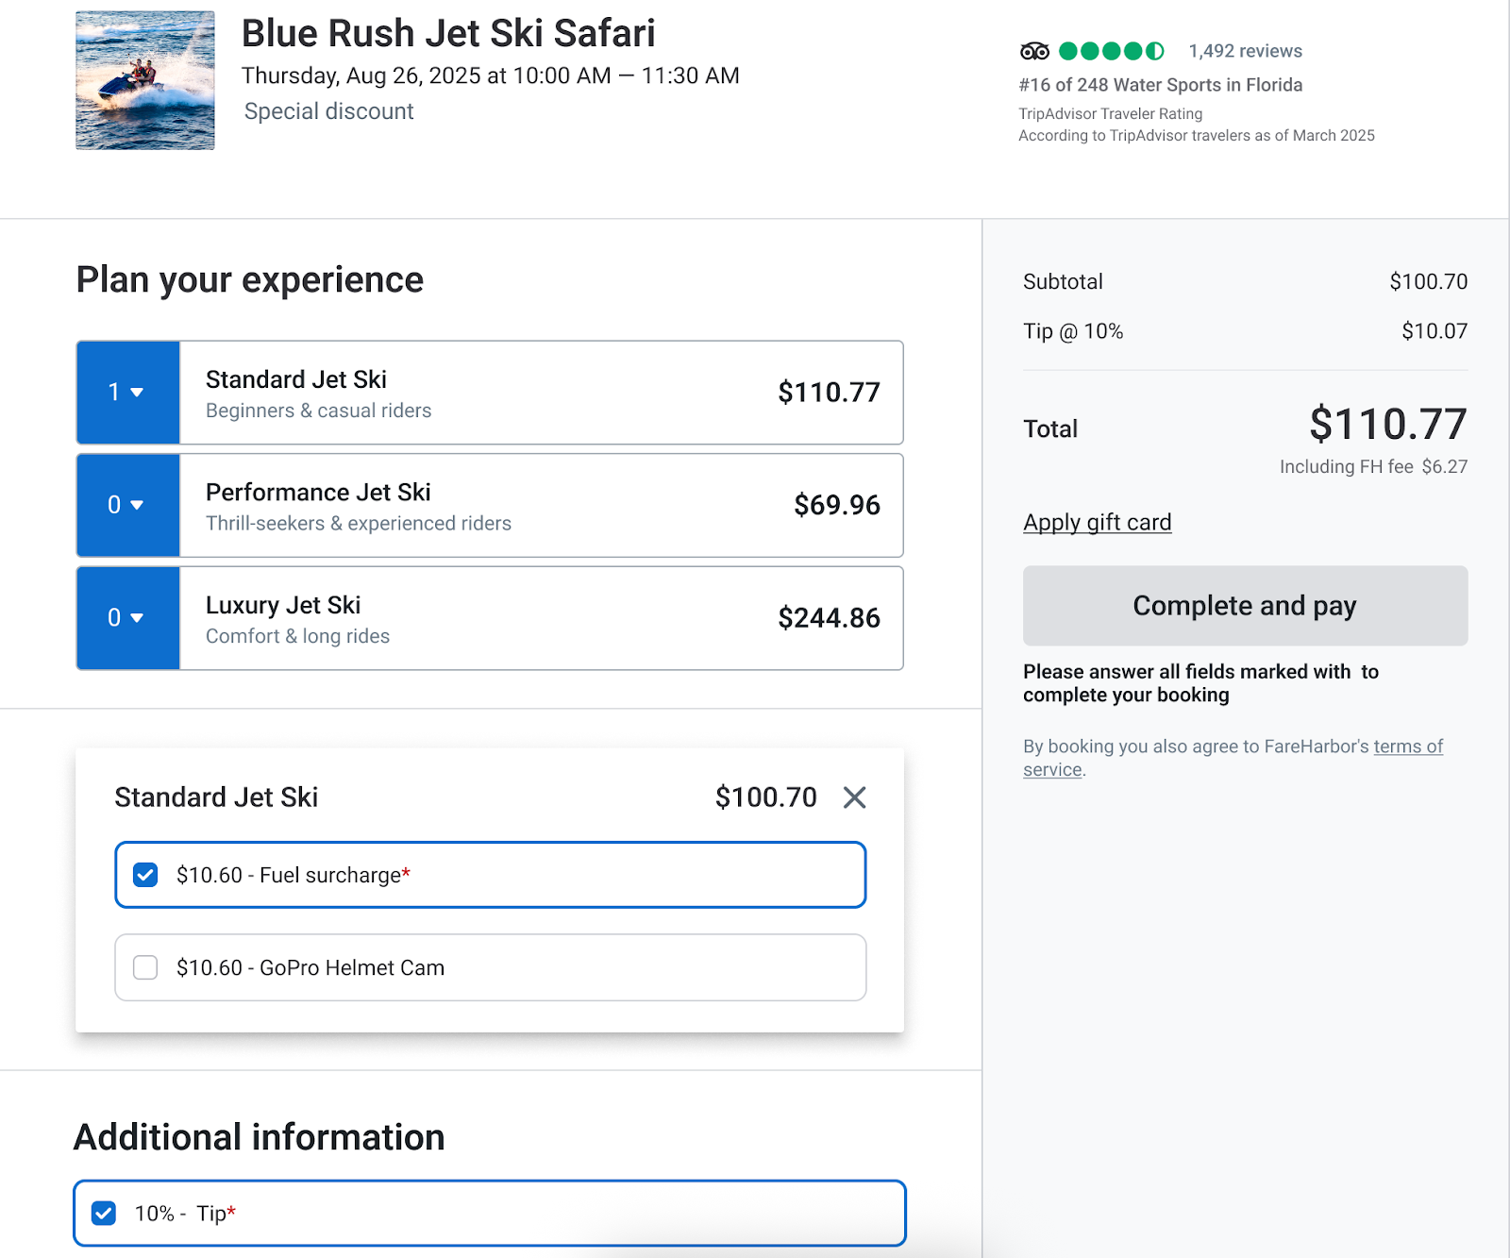This screenshot has width=1510, height=1258.
Task: Open Performance Jet Ski quantity dropdown
Action: click(x=127, y=505)
